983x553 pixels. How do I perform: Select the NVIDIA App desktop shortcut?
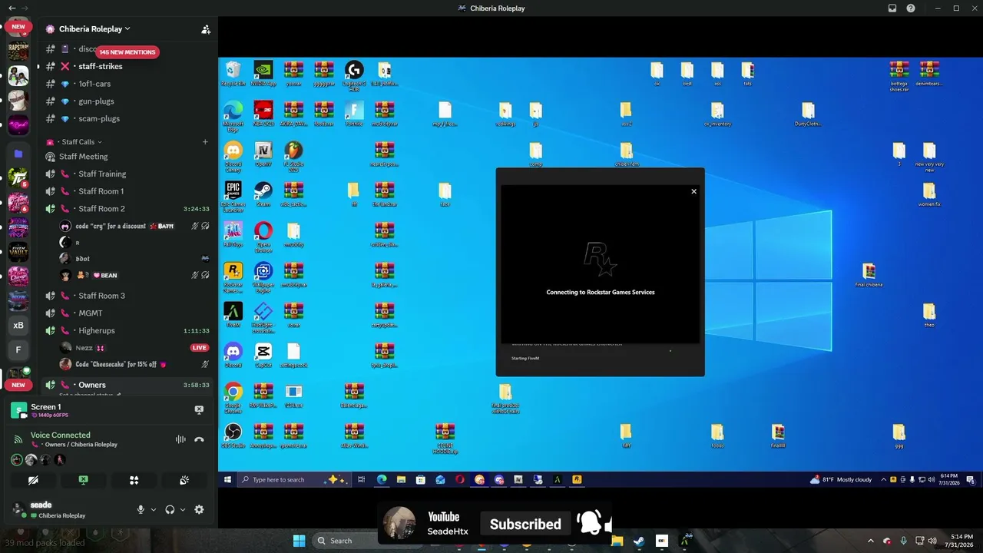(x=263, y=74)
